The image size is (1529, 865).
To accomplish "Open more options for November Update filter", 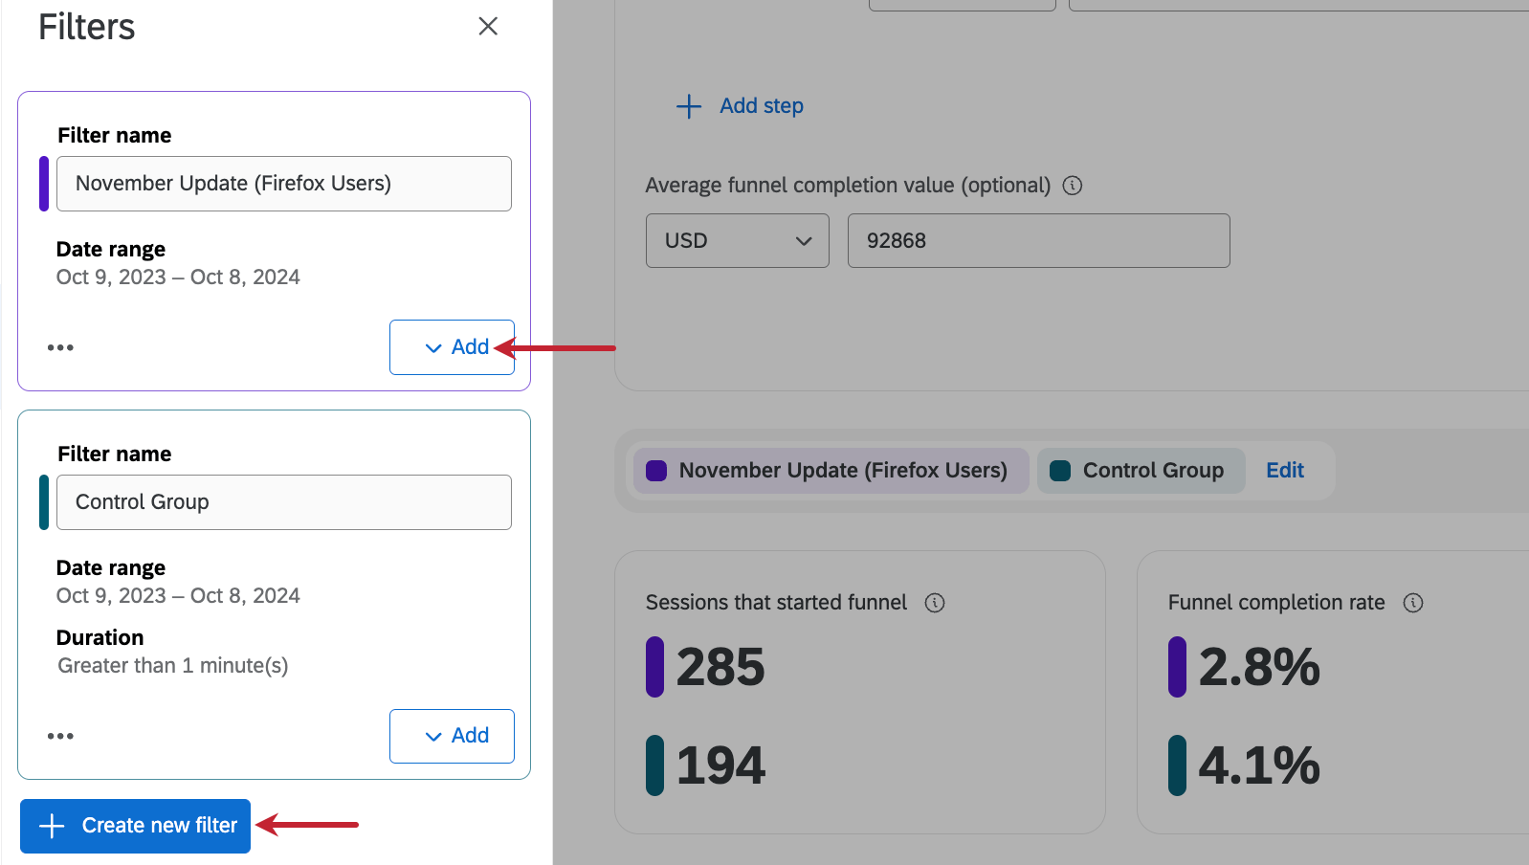I will [60, 347].
